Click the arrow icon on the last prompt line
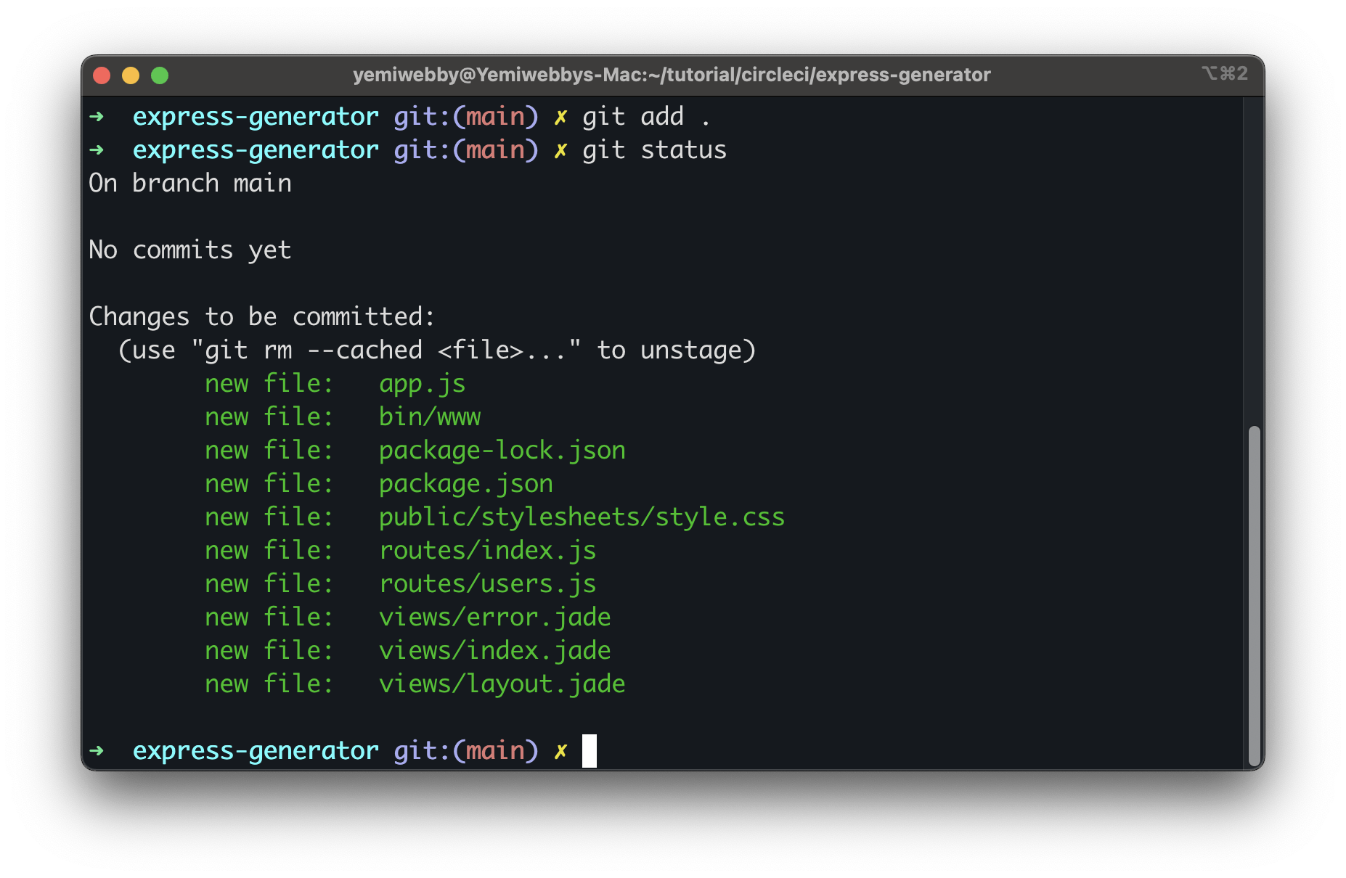The height and width of the screenshot is (878, 1346). (x=98, y=751)
